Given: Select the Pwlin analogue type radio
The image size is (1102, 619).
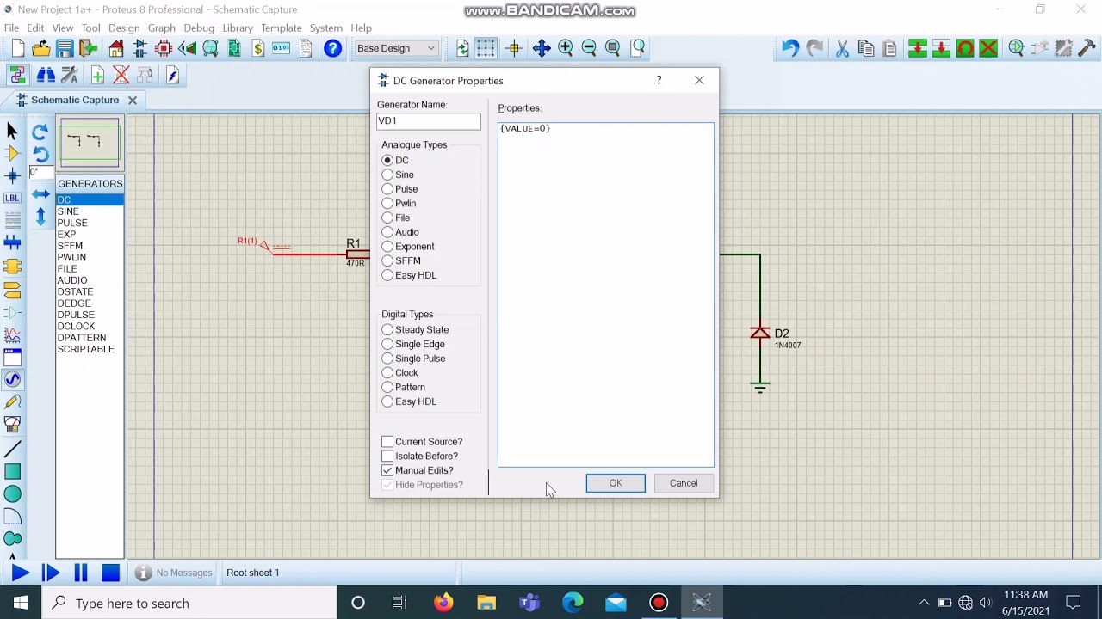Looking at the screenshot, I should pos(387,204).
